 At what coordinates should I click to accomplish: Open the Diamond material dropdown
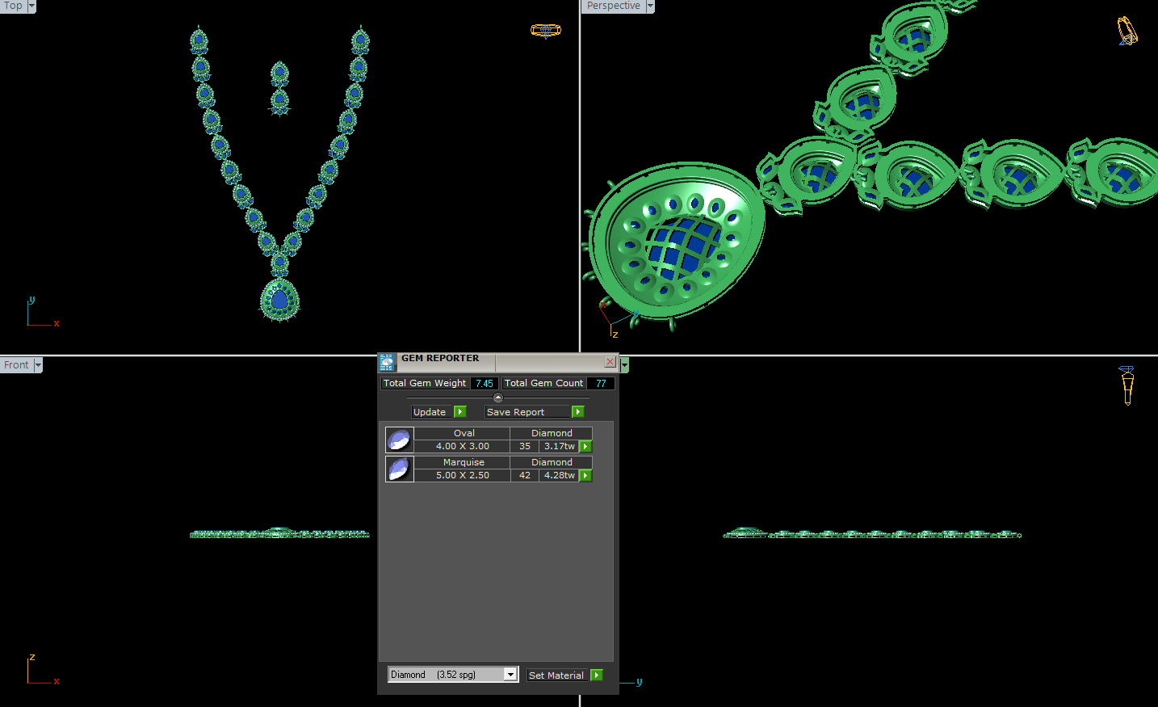(x=510, y=675)
